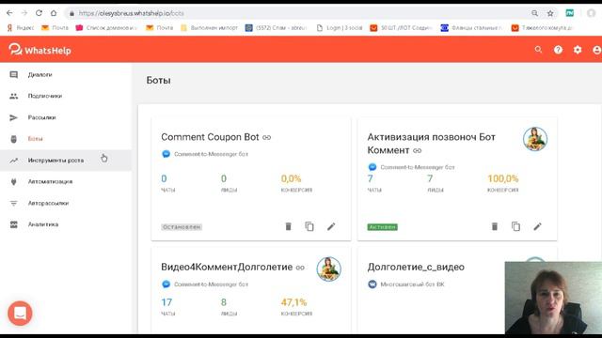Screen dimensions: 602x338
Task: Open the Выполнен импорт bookmark
Action: [x=209, y=27]
